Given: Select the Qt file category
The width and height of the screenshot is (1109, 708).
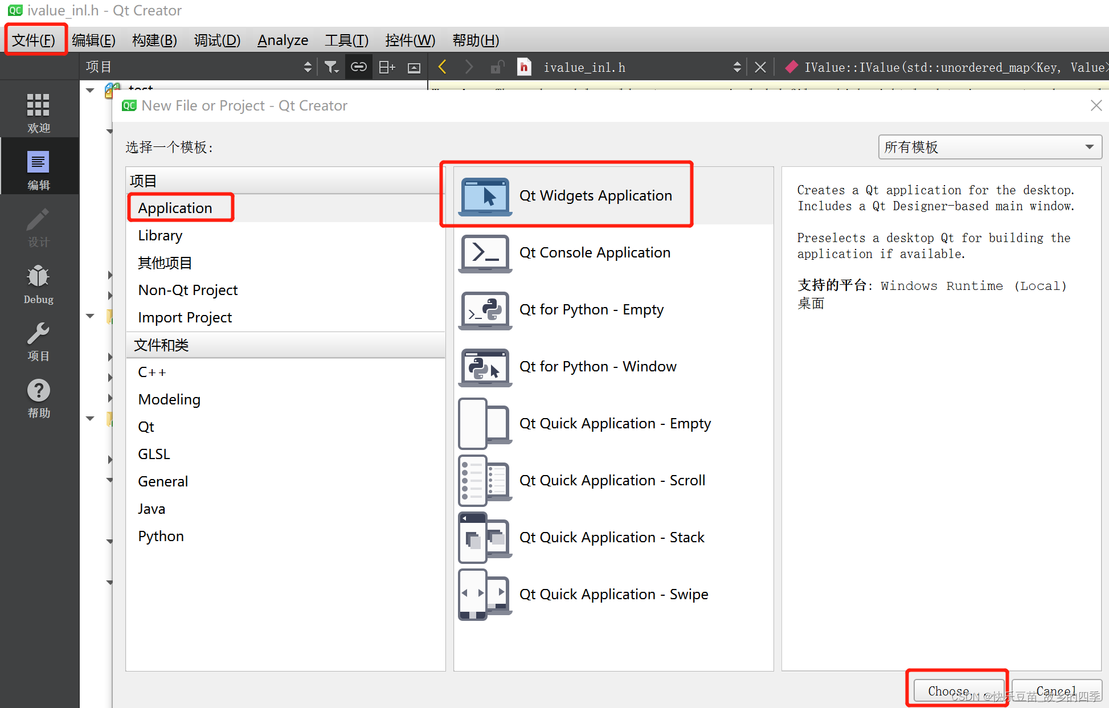Looking at the screenshot, I should click(x=285, y=427).
